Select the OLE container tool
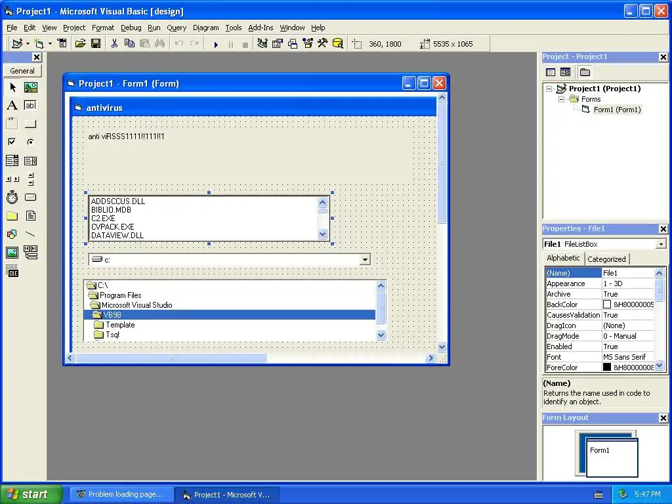This screenshot has height=504, width=672. click(12, 271)
